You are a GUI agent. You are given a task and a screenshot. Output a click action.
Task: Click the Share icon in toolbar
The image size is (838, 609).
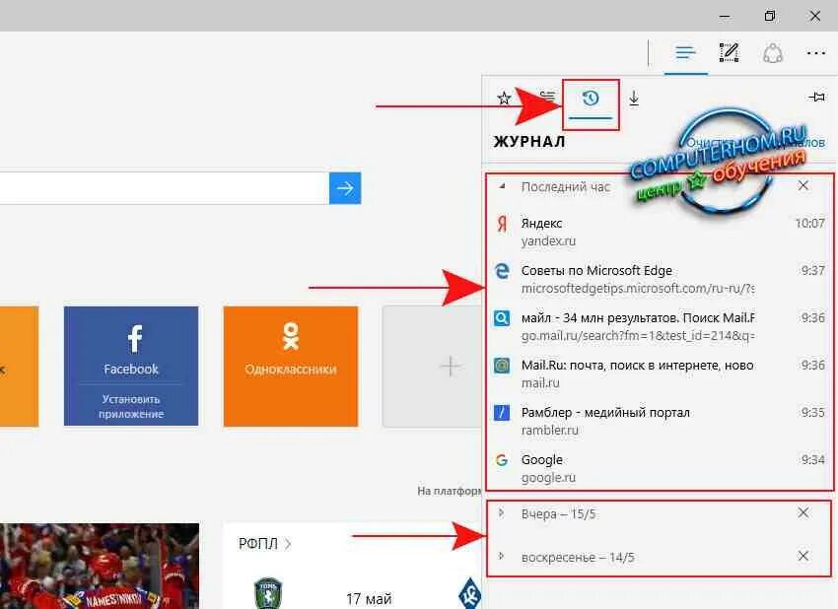773,53
